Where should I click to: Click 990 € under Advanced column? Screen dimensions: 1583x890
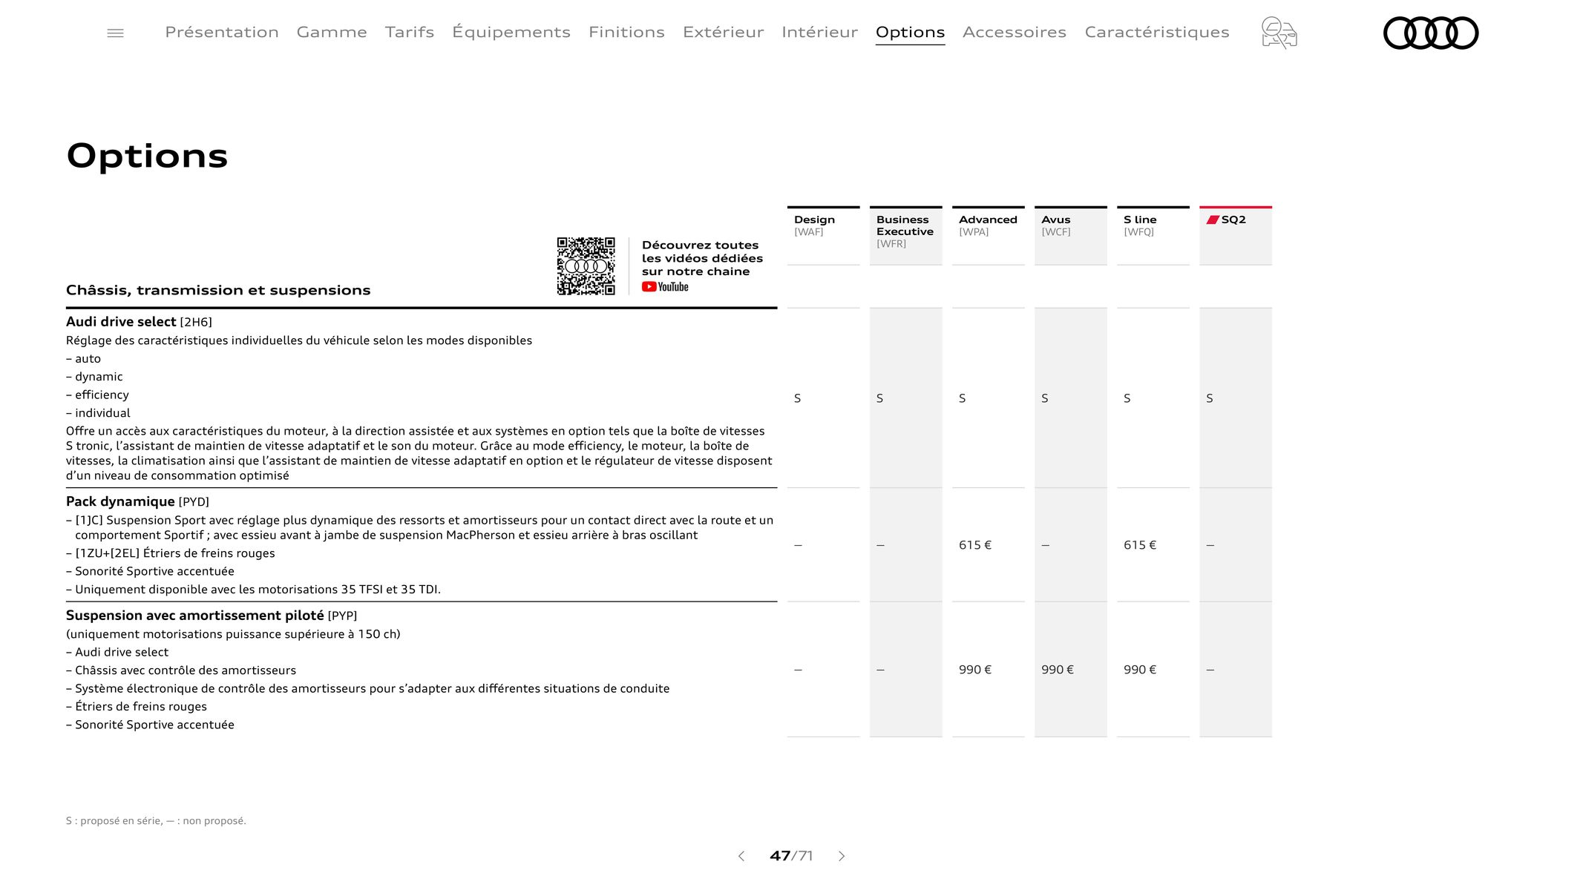975,670
